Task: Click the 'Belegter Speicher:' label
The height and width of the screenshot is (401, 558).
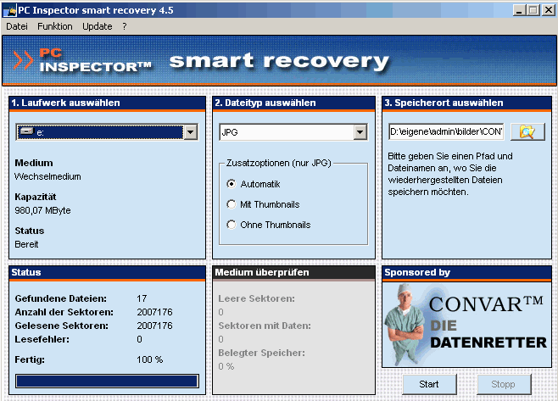Action: pyautogui.click(x=261, y=353)
